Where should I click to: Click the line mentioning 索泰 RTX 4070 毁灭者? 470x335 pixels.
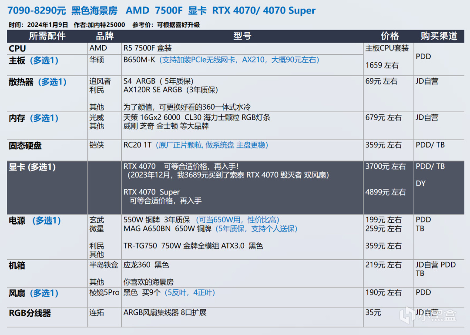[227, 175]
